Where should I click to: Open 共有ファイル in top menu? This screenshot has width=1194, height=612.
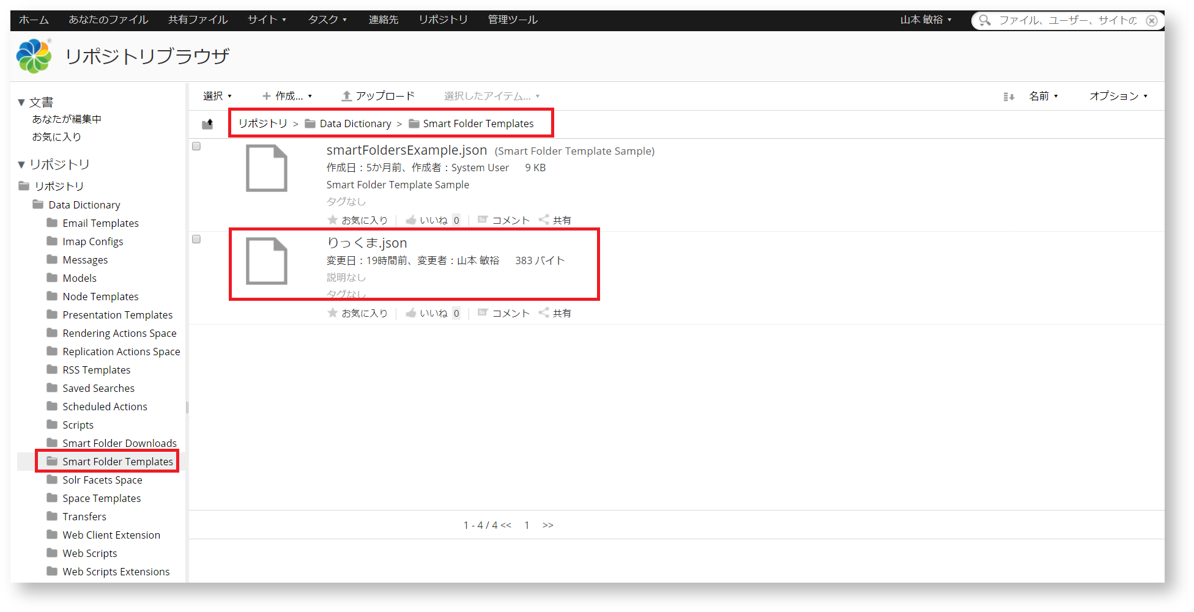click(x=198, y=20)
